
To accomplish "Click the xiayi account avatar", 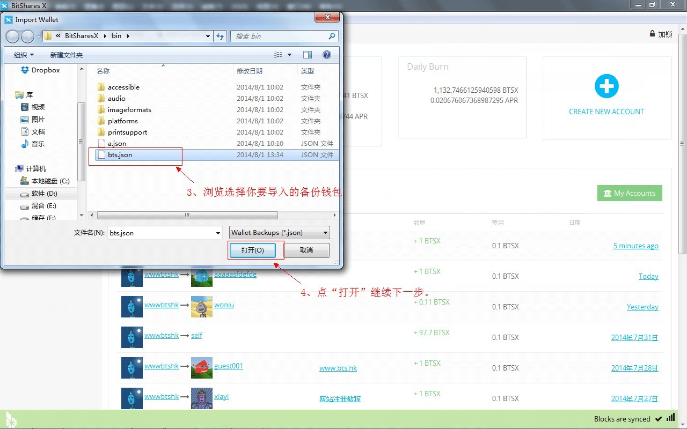I will (x=202, y=398).
